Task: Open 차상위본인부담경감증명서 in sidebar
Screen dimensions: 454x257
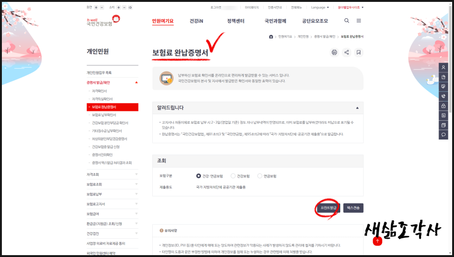Action: 110,139
